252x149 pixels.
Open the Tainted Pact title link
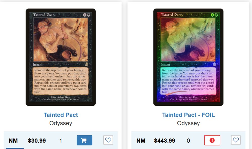(61, 115)
